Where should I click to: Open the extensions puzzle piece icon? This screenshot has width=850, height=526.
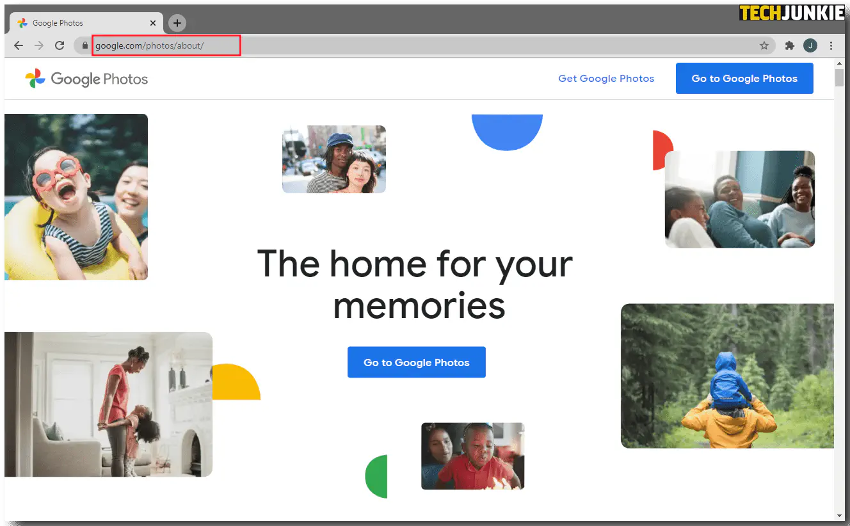[x=790, y=45]
